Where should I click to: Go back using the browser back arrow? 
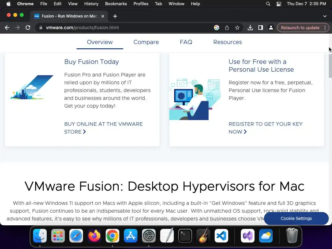7,28
